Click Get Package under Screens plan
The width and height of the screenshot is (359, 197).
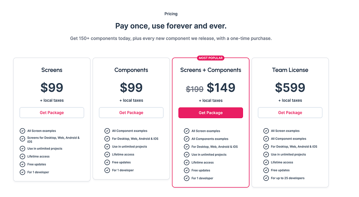coord(52,112)
